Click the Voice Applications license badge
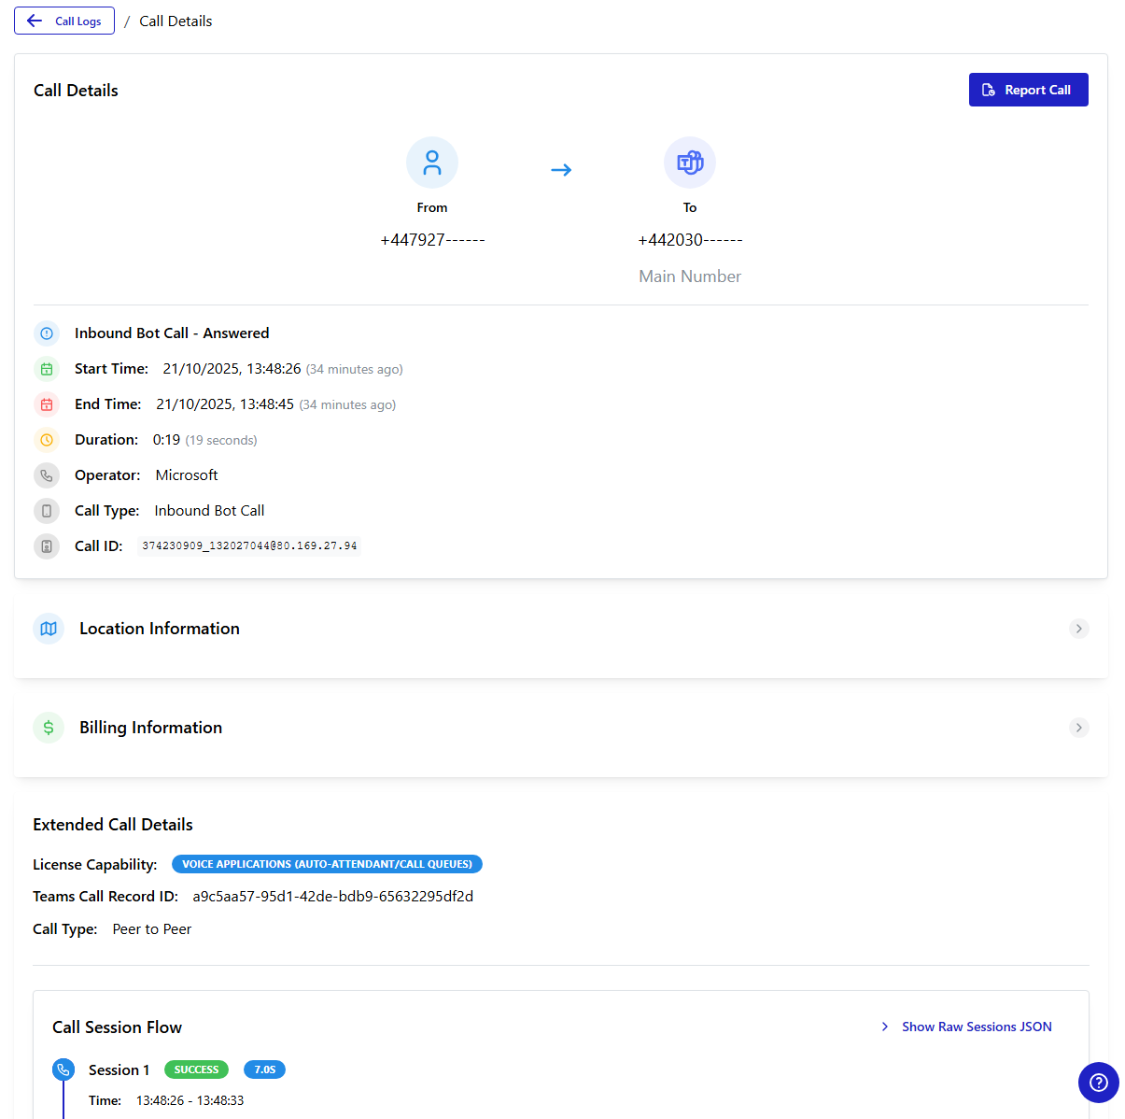This screenshot has height=1119, width=1125. [x=327, y=864]
